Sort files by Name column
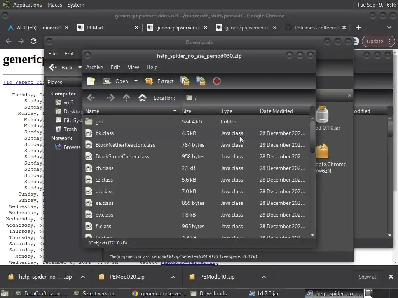The height and width of the screenshot is (298, 398). click(x=131, y=111)
